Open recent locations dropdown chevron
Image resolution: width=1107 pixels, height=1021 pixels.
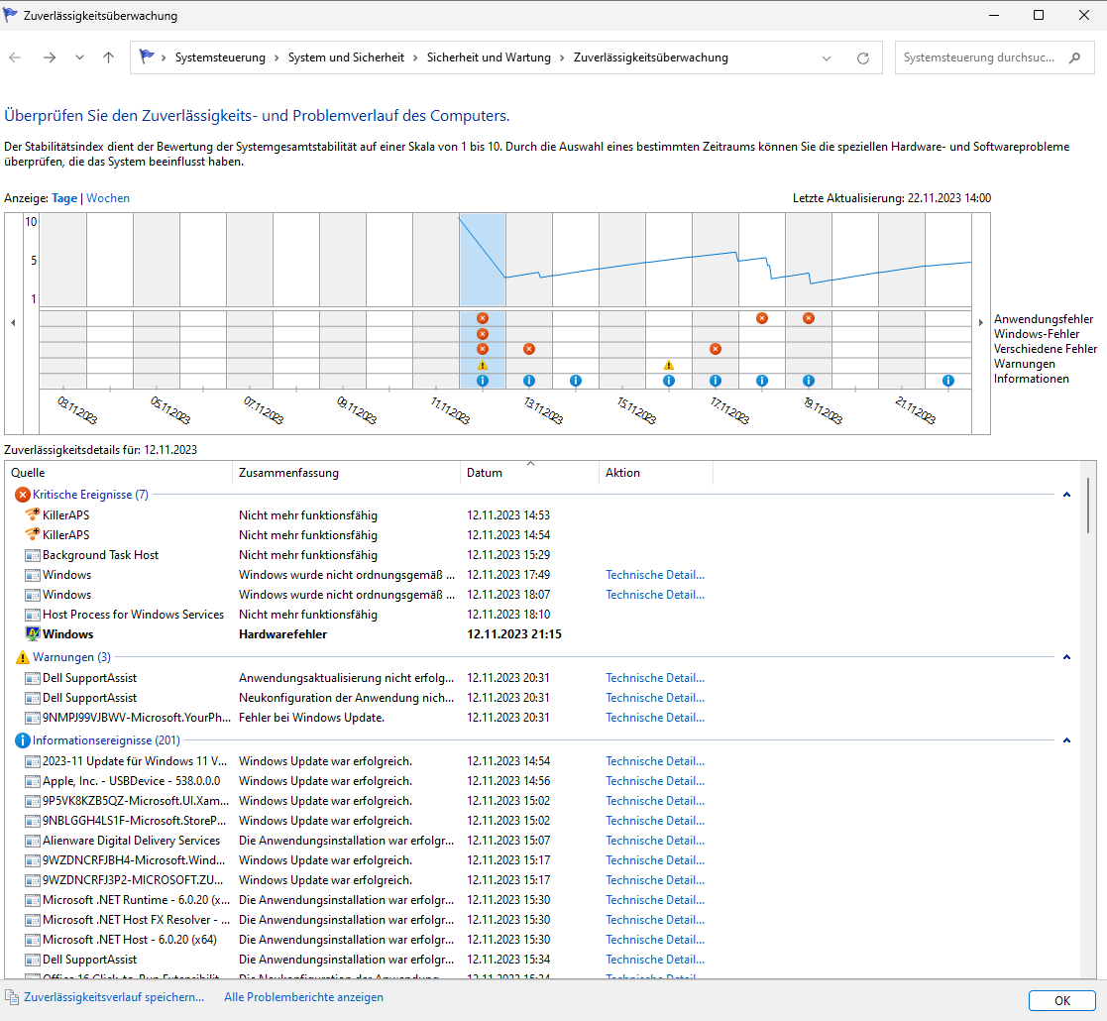79,57
